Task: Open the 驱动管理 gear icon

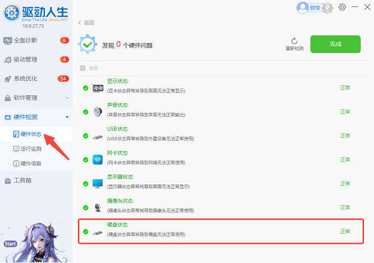Action: click(x=7, y=60)
